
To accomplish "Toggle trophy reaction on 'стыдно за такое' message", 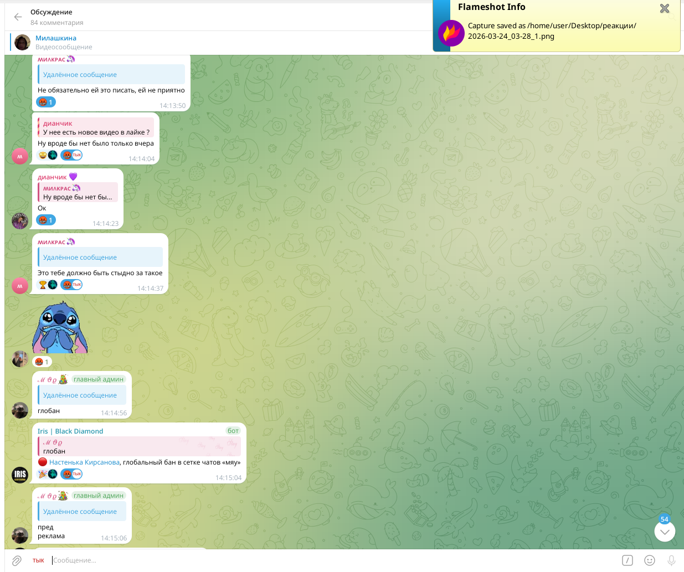I will point(48,285).
